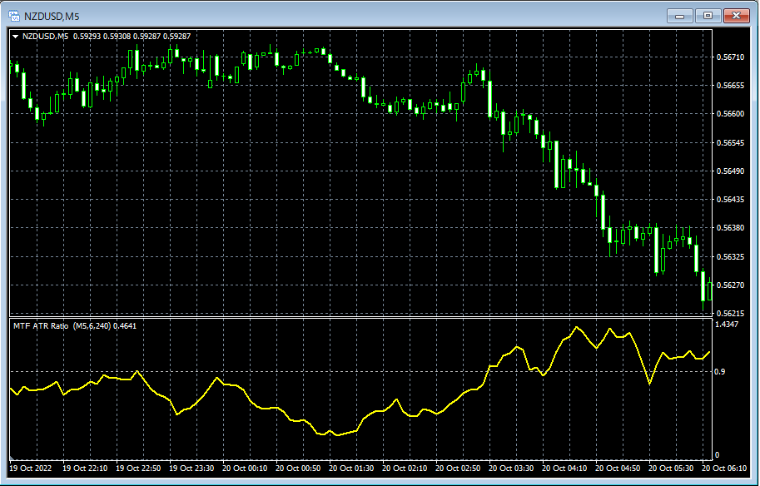Screen dimensions: 760x486
Task: Click time axis label 20 Oct 02:10
Action: point(405,468)
